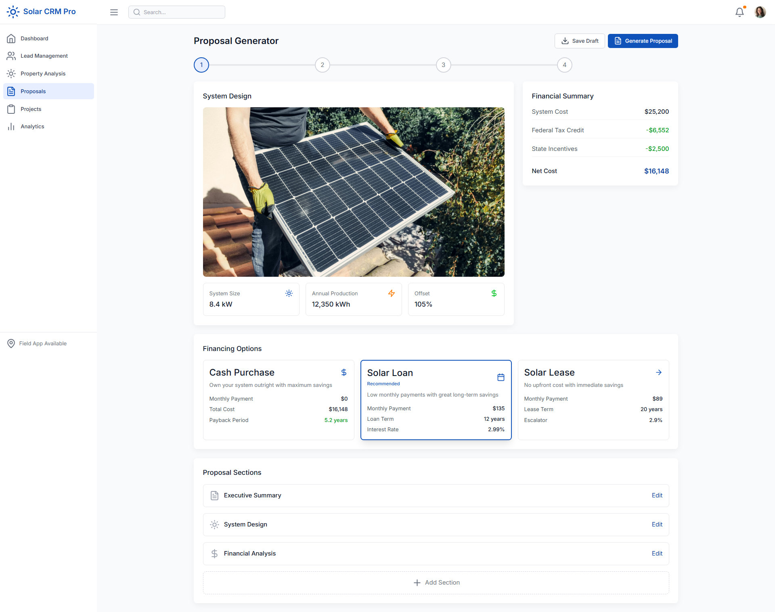
Task: Click the Solar CRM Pro logo
Action: pos(41,12)
